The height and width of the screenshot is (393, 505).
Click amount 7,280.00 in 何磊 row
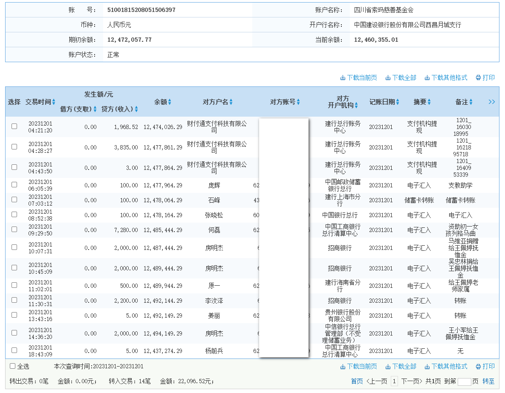tap(126, 230)
